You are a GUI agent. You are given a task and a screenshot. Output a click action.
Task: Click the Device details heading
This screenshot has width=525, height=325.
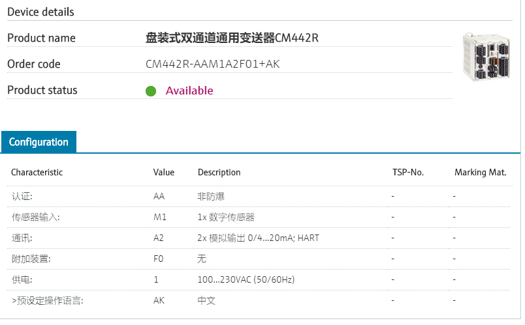tap(40, 12)
